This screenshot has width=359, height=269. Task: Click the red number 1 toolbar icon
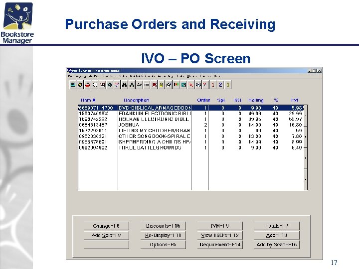[213, 85]
